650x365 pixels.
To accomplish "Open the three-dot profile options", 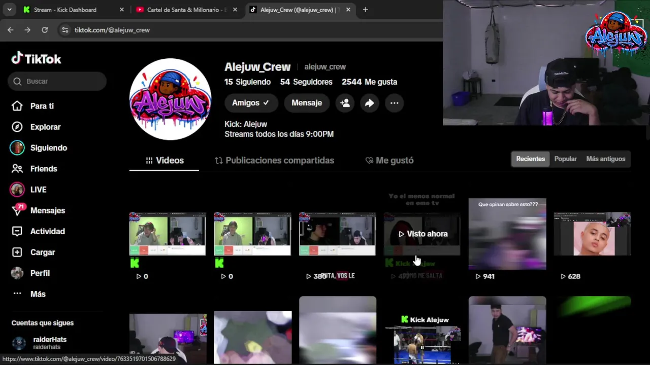I will click(394, 103).
